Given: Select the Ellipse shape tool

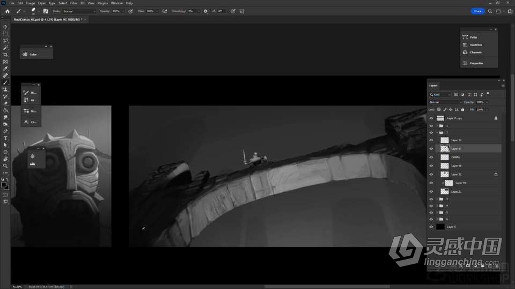Looking at the screenshot, I should tap(5, 152).
